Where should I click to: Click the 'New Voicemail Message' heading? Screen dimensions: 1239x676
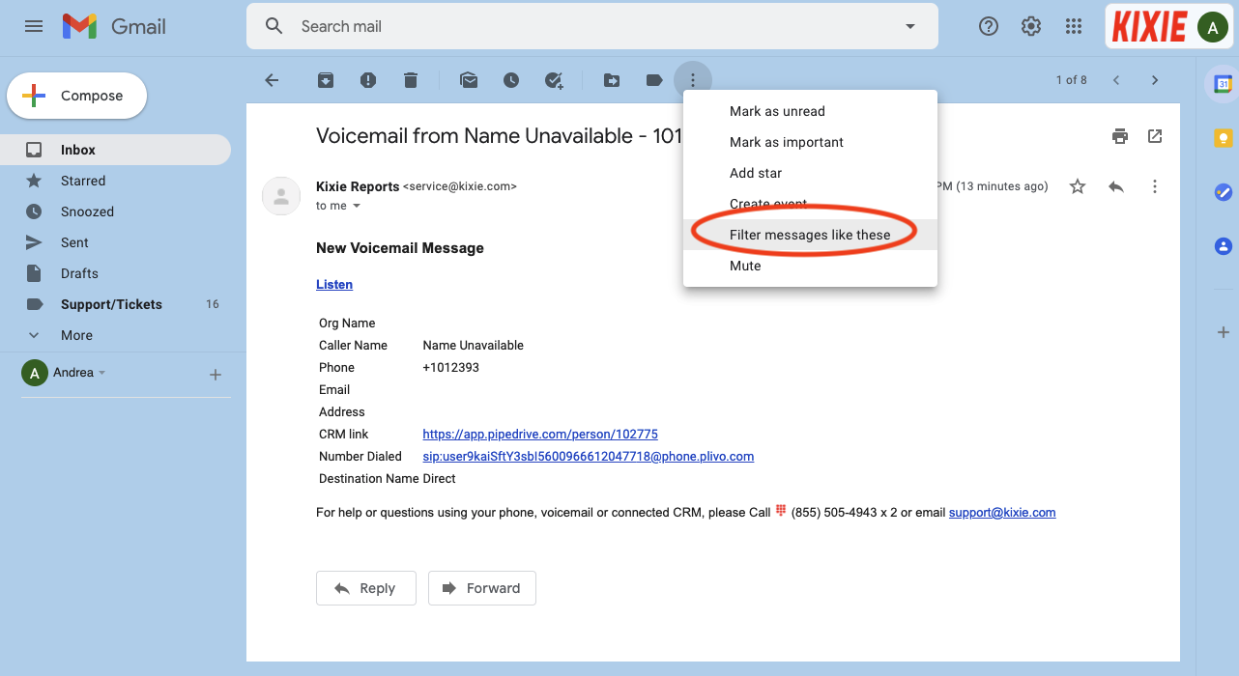[400, 248]
